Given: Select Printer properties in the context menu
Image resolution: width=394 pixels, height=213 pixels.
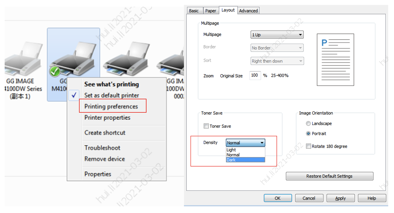Looking at the screenshot, I should pos(107,118).
